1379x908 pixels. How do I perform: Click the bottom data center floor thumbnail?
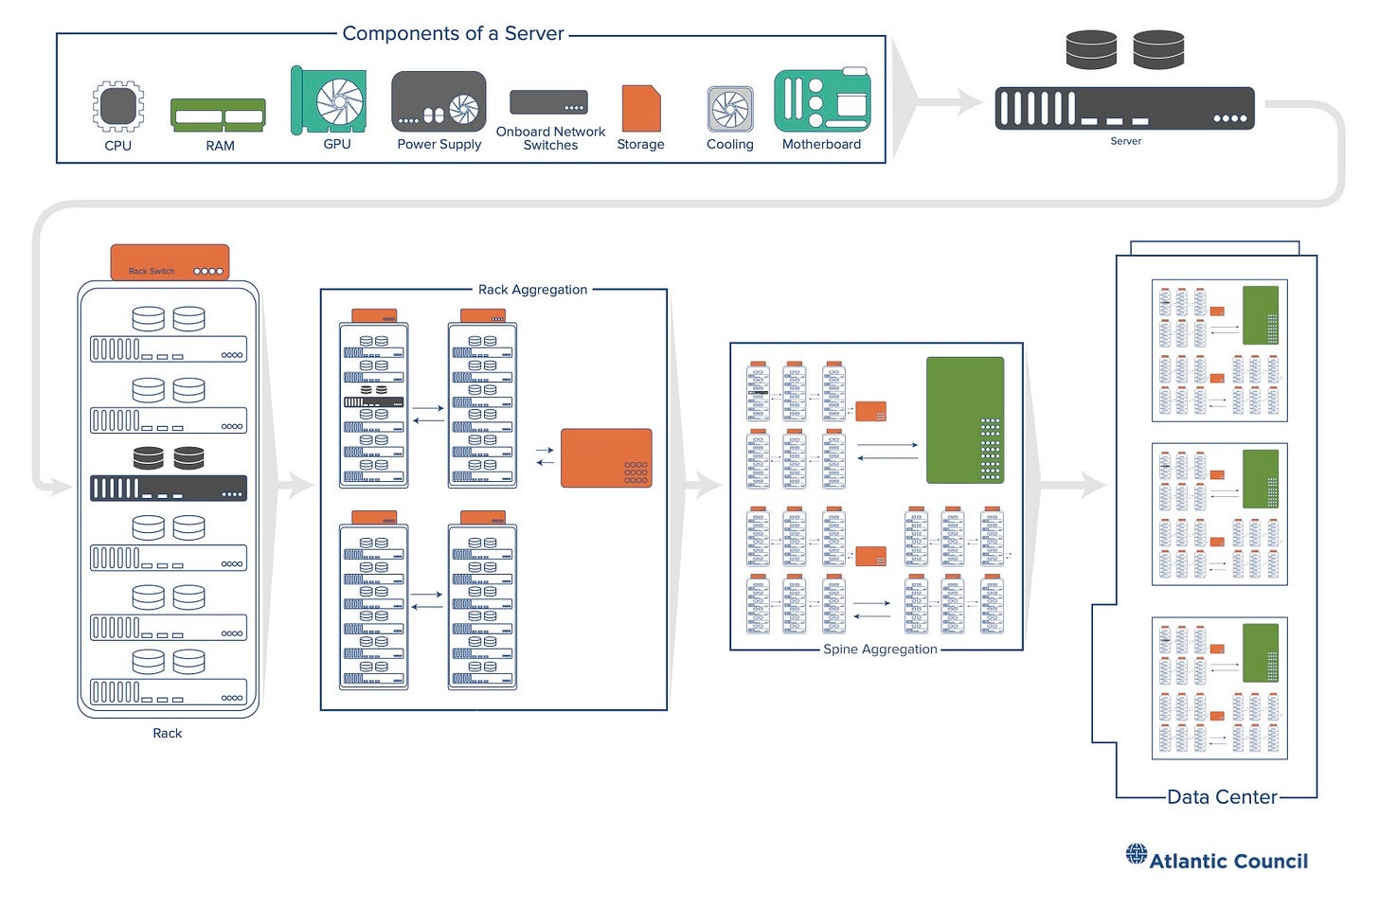1219,688
